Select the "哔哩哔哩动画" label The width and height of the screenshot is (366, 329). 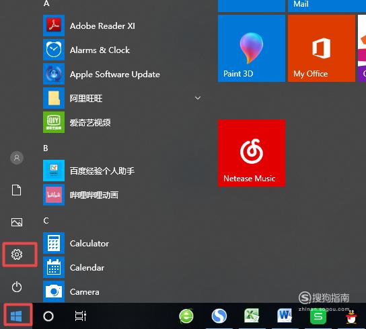click(94, 195)
